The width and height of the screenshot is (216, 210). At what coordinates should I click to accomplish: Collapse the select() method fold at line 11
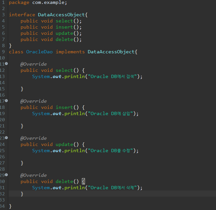click(6, 64)
